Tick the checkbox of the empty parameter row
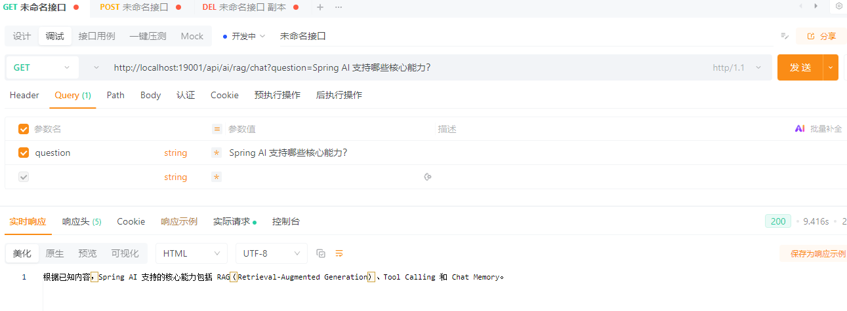Image resolution: width=847 pixels, height=311 pixels. 24,177
